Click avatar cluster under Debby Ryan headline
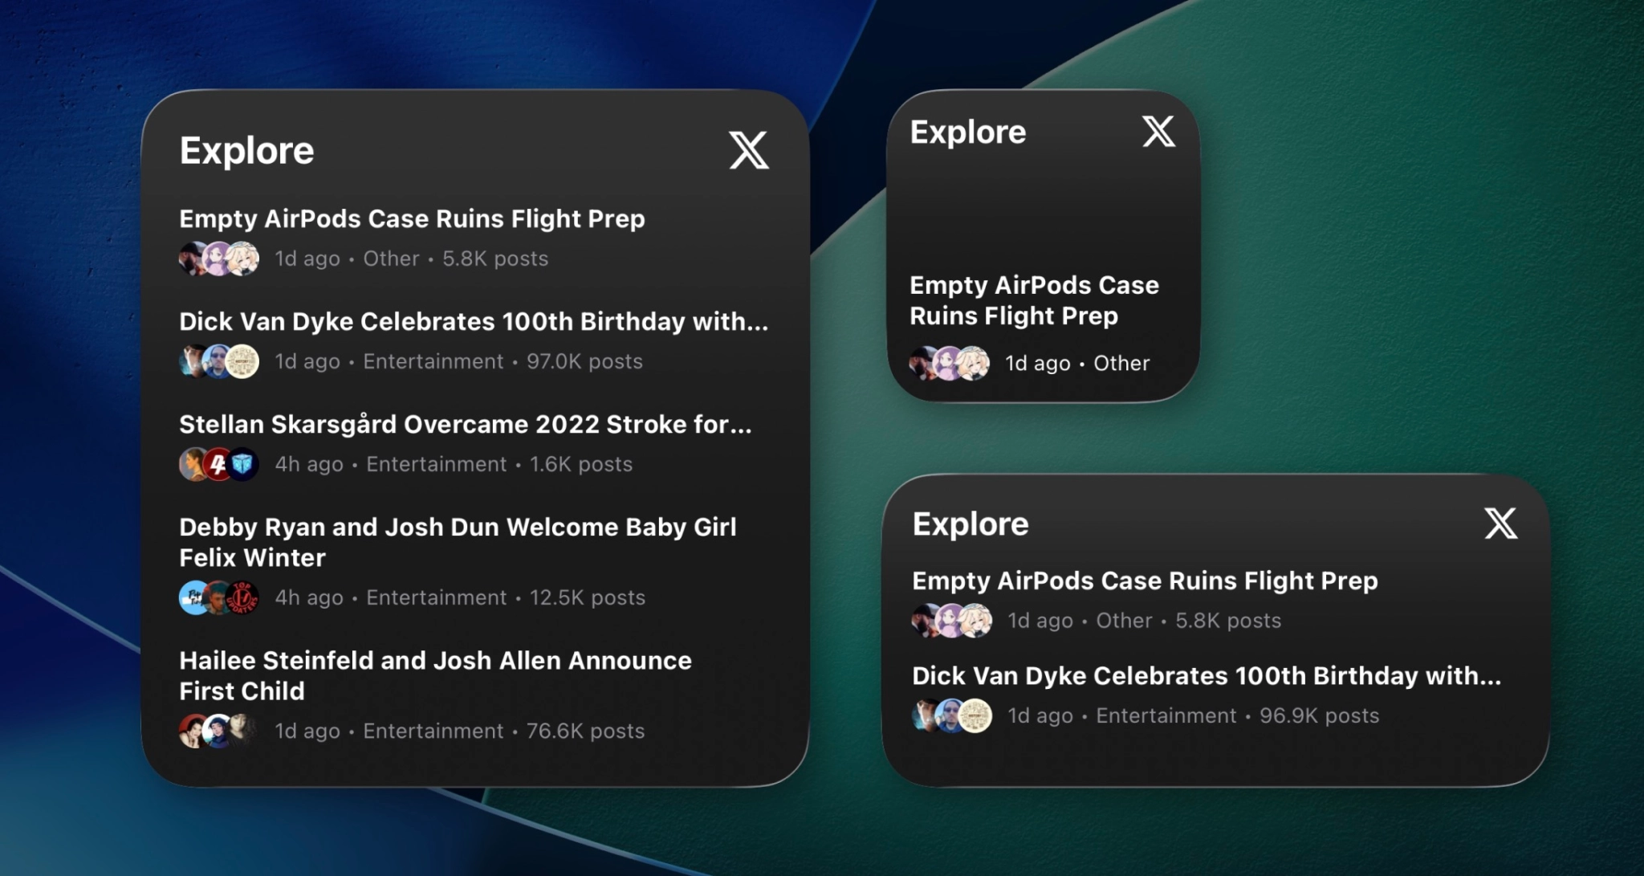Image resolution: width=1644 pixels, height=876 pixels. click(218, 597)
